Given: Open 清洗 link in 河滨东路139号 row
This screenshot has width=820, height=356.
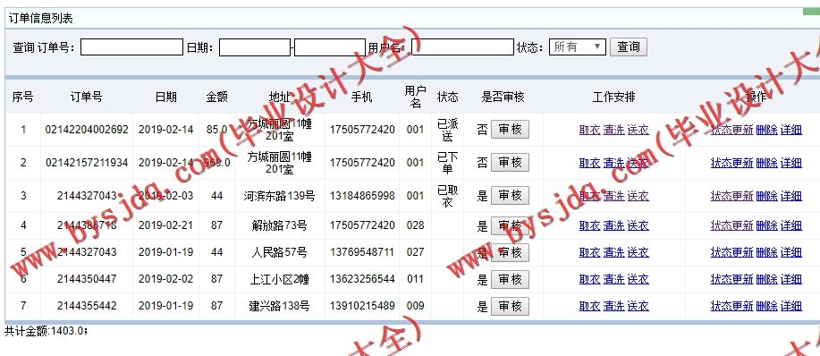Looking at the screenshot, I should pos(614,196).
